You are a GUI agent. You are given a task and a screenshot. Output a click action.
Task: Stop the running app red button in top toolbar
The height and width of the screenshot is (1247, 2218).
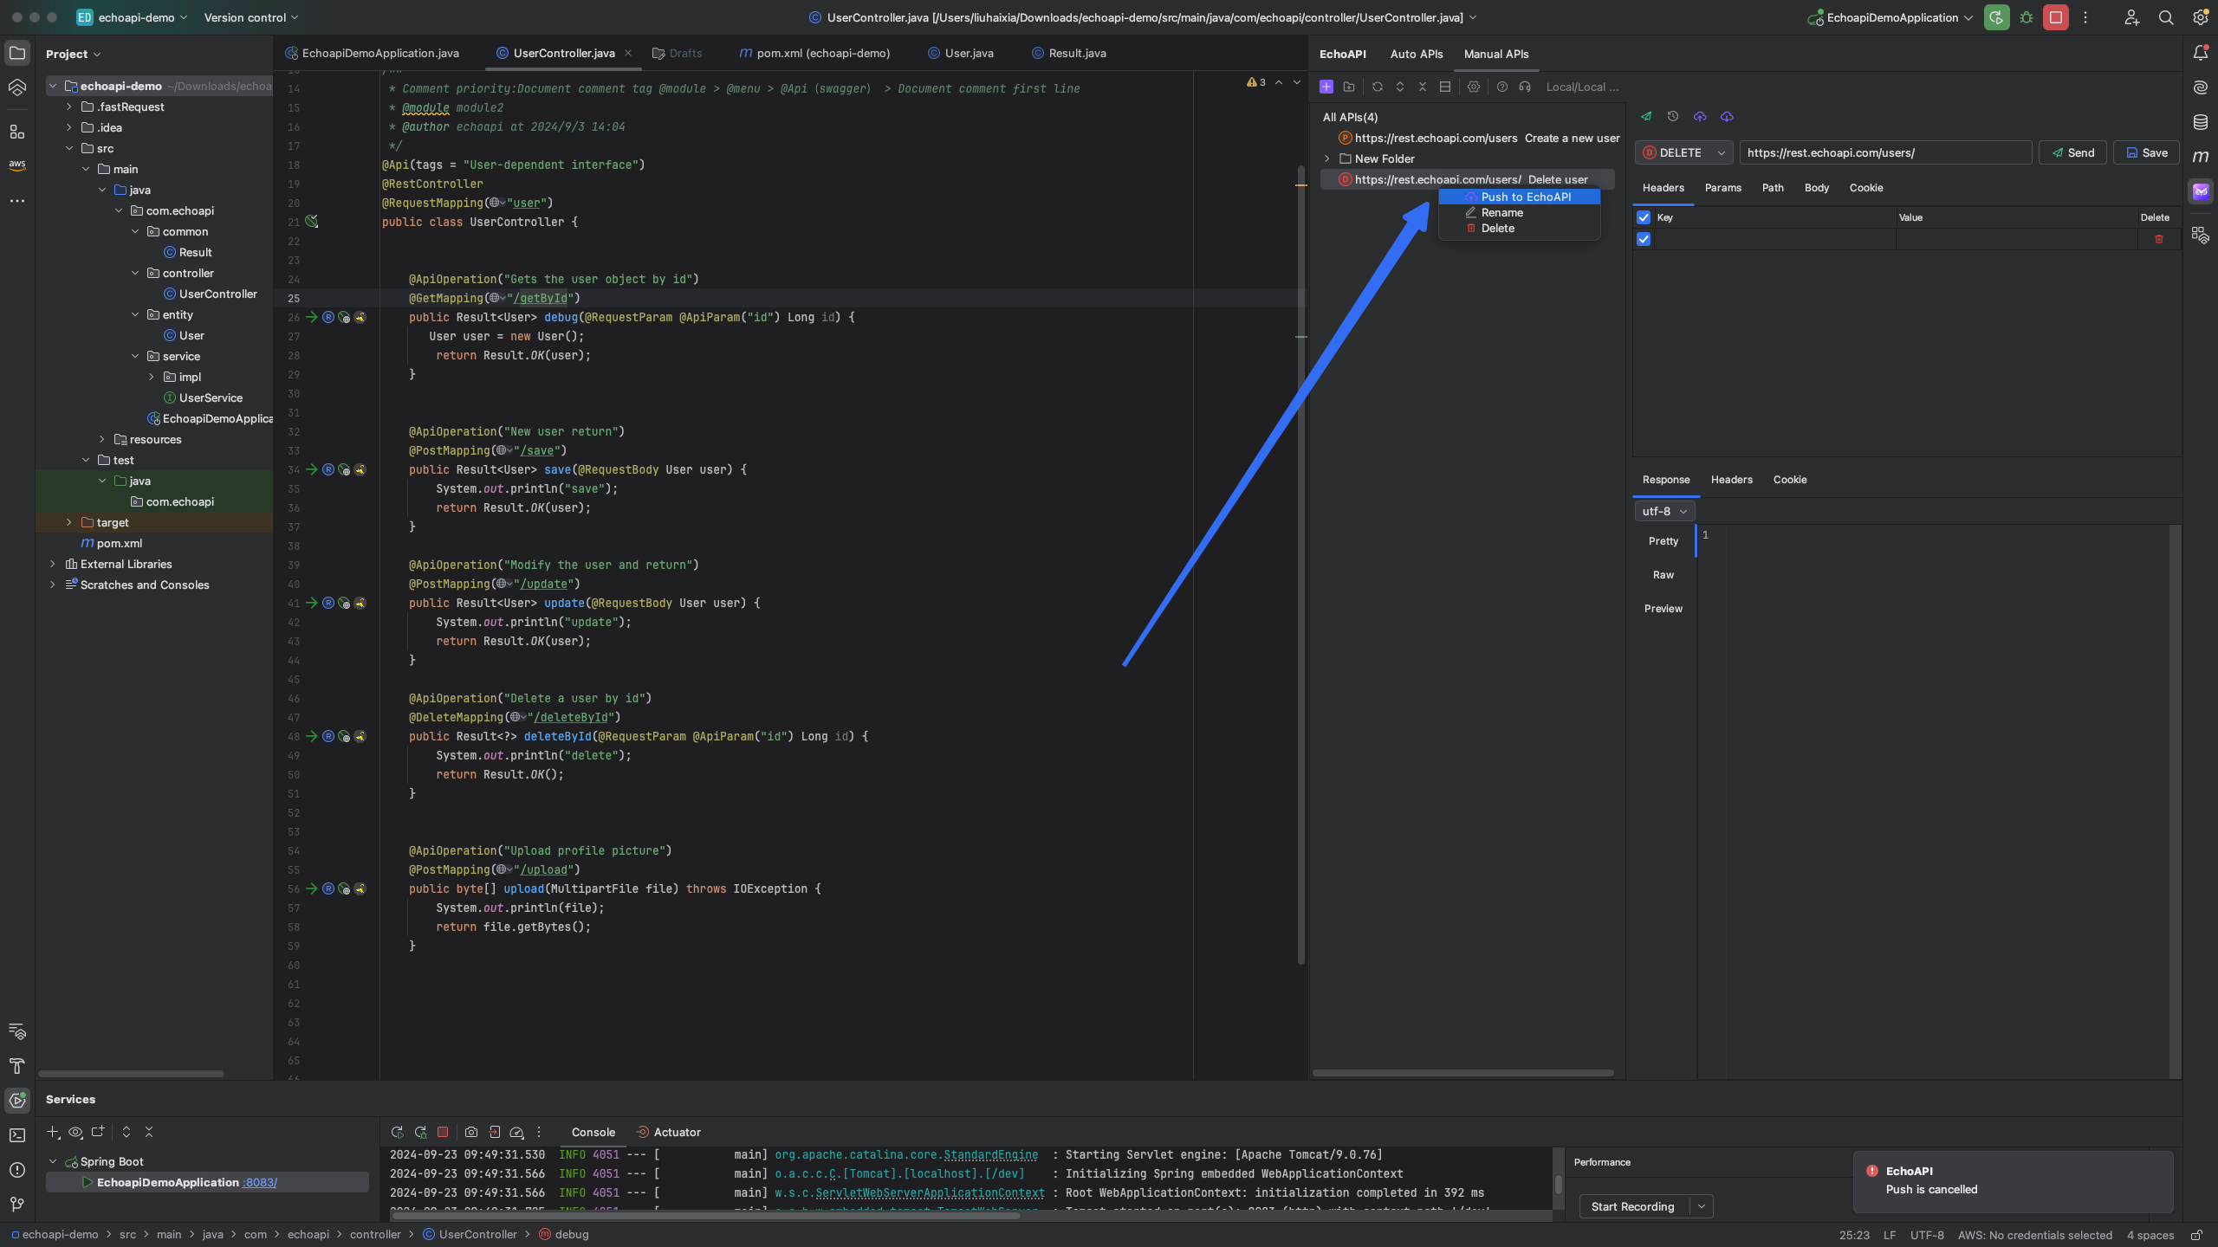pos(2055,17)
